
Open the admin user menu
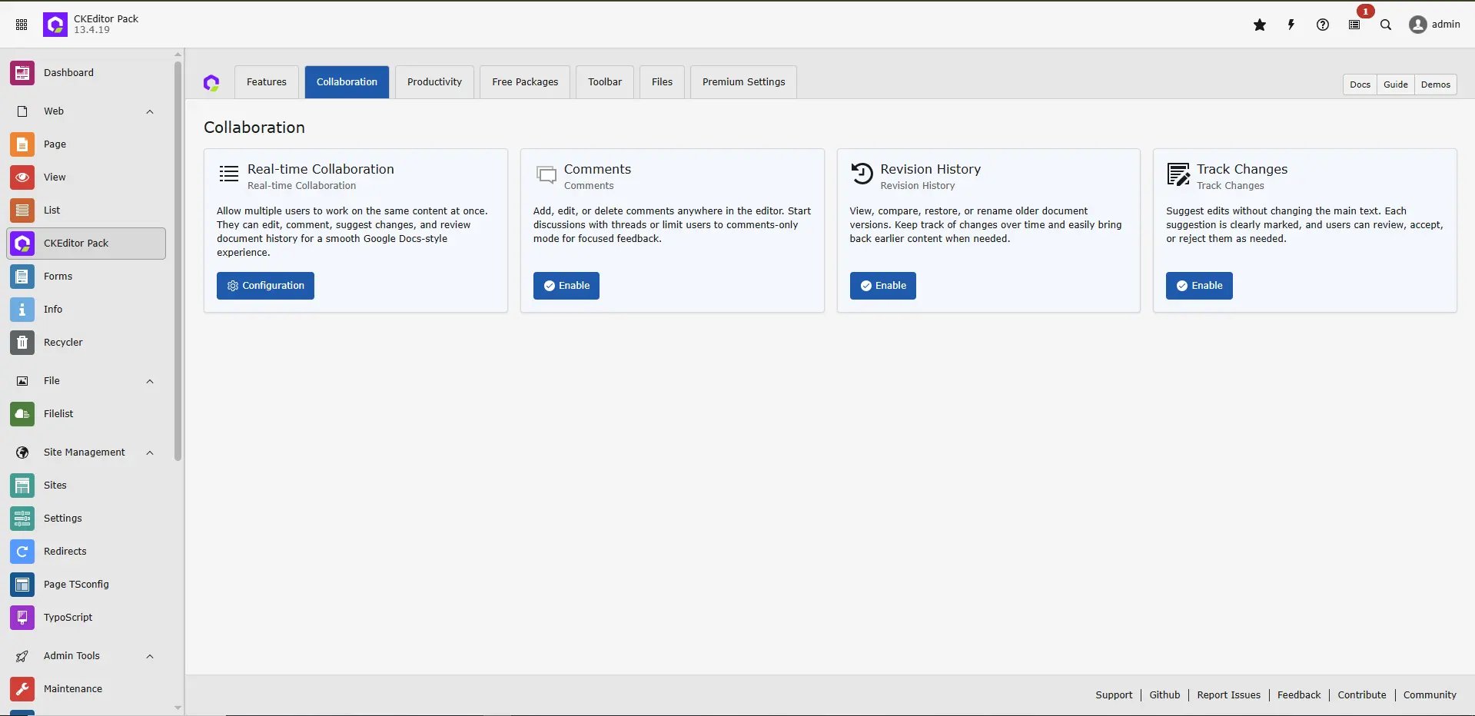tap(1434, 25)
